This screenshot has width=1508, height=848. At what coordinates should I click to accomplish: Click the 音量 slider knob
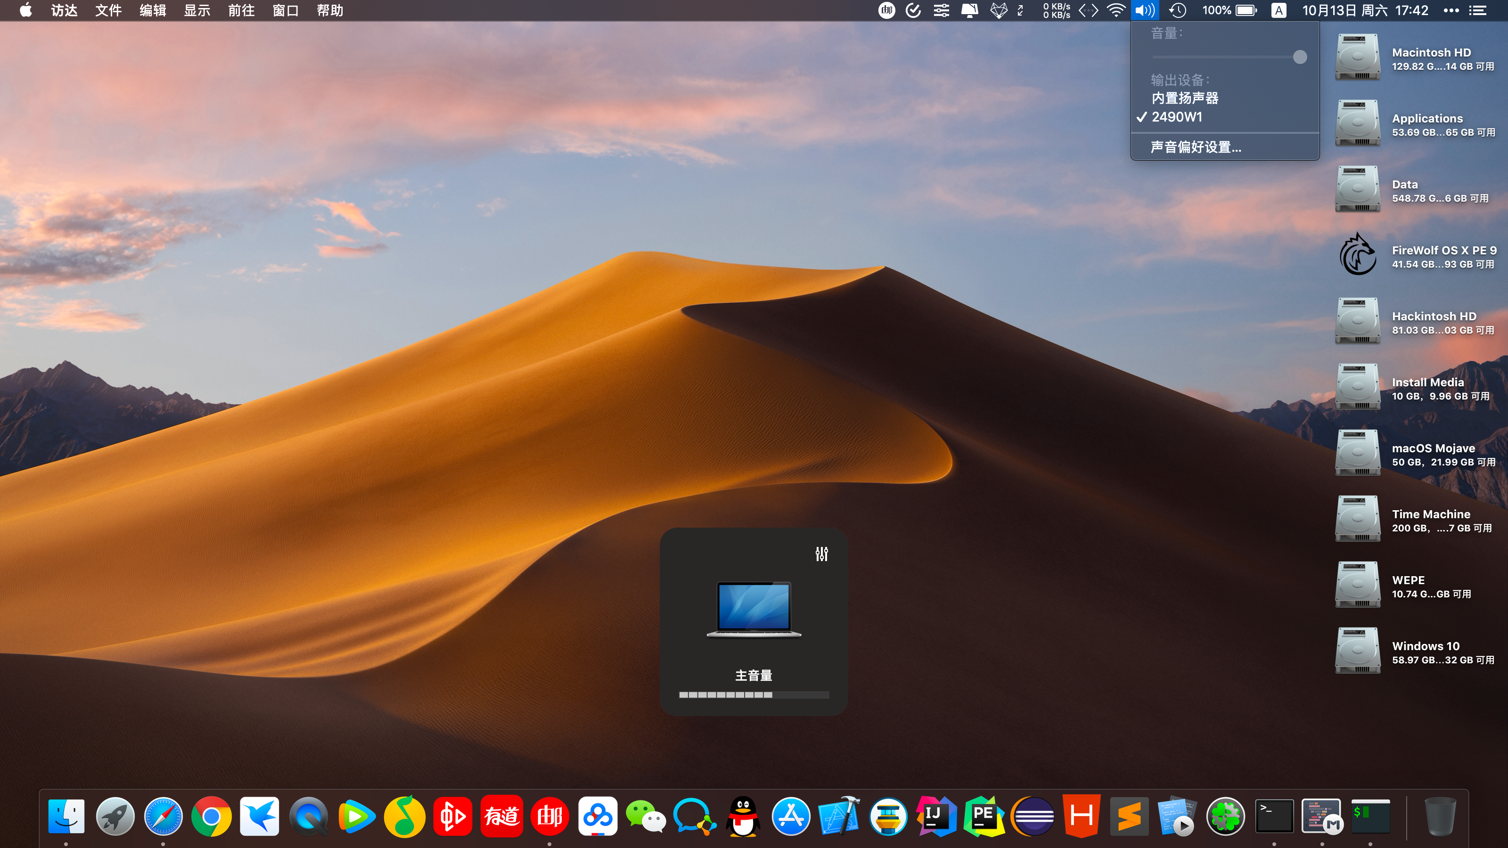point(1300,57)
